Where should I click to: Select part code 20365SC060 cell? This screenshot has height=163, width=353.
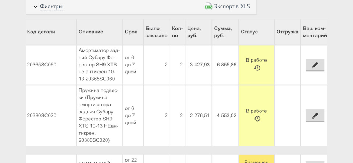click(x=51, y=65)
